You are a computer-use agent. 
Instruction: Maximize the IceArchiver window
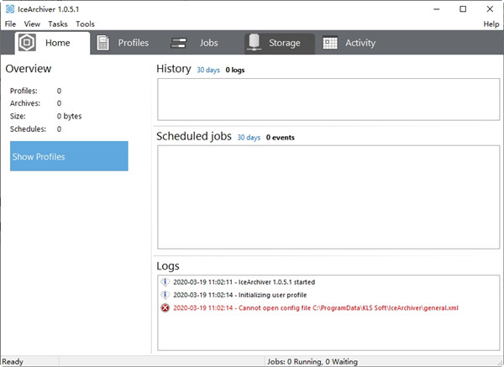tap(463, 8)
